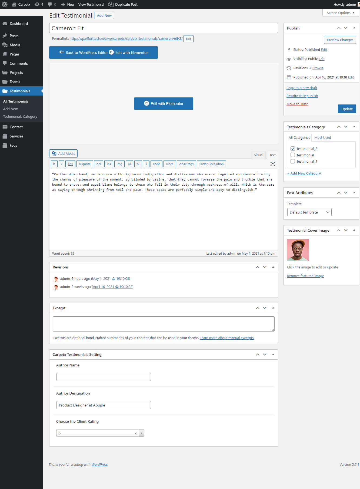Collapse the Revisions panel toggle arrow

[273, 267]
